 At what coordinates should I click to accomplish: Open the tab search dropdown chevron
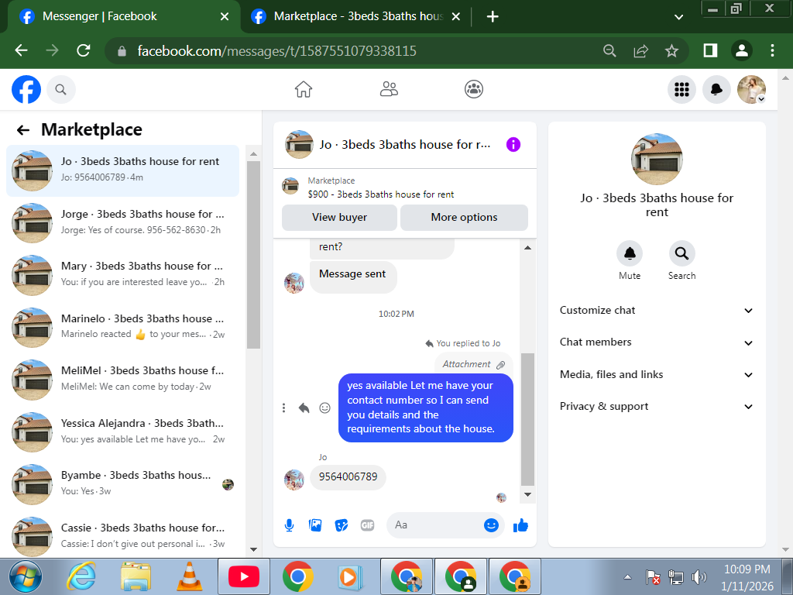coord(678,17)
